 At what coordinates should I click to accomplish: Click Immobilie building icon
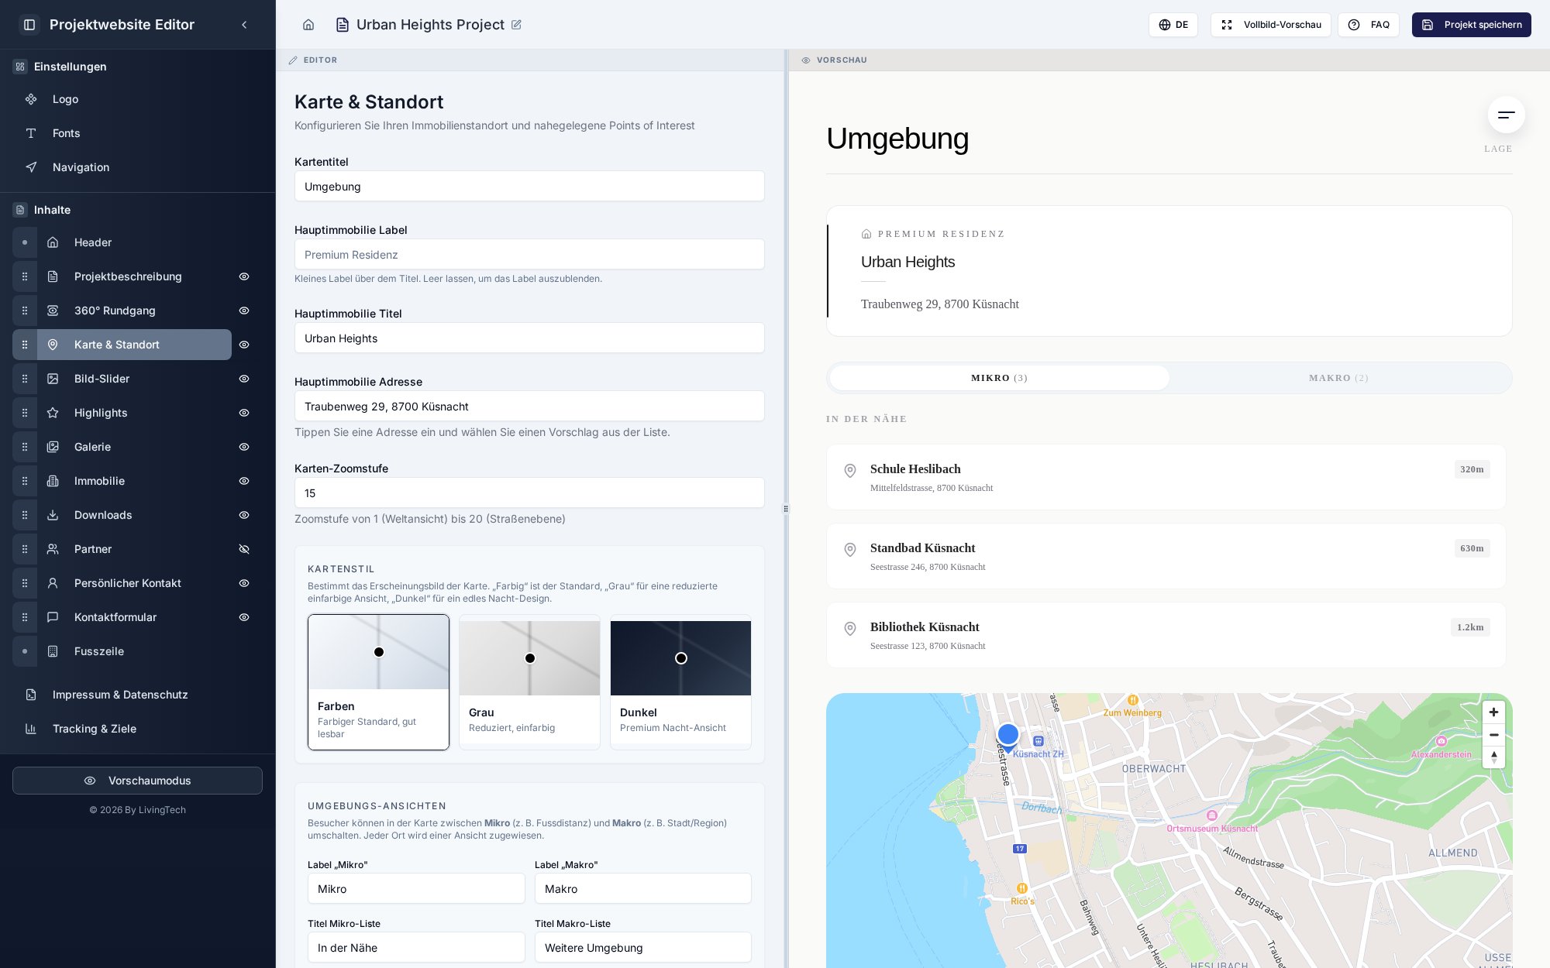click(53, 481)
